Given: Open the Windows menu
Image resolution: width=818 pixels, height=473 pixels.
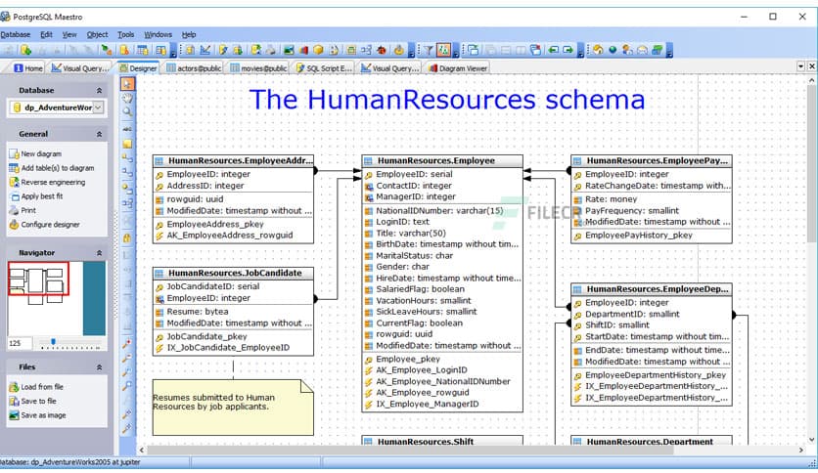Looking at the screenshot, I should [158, 34].
